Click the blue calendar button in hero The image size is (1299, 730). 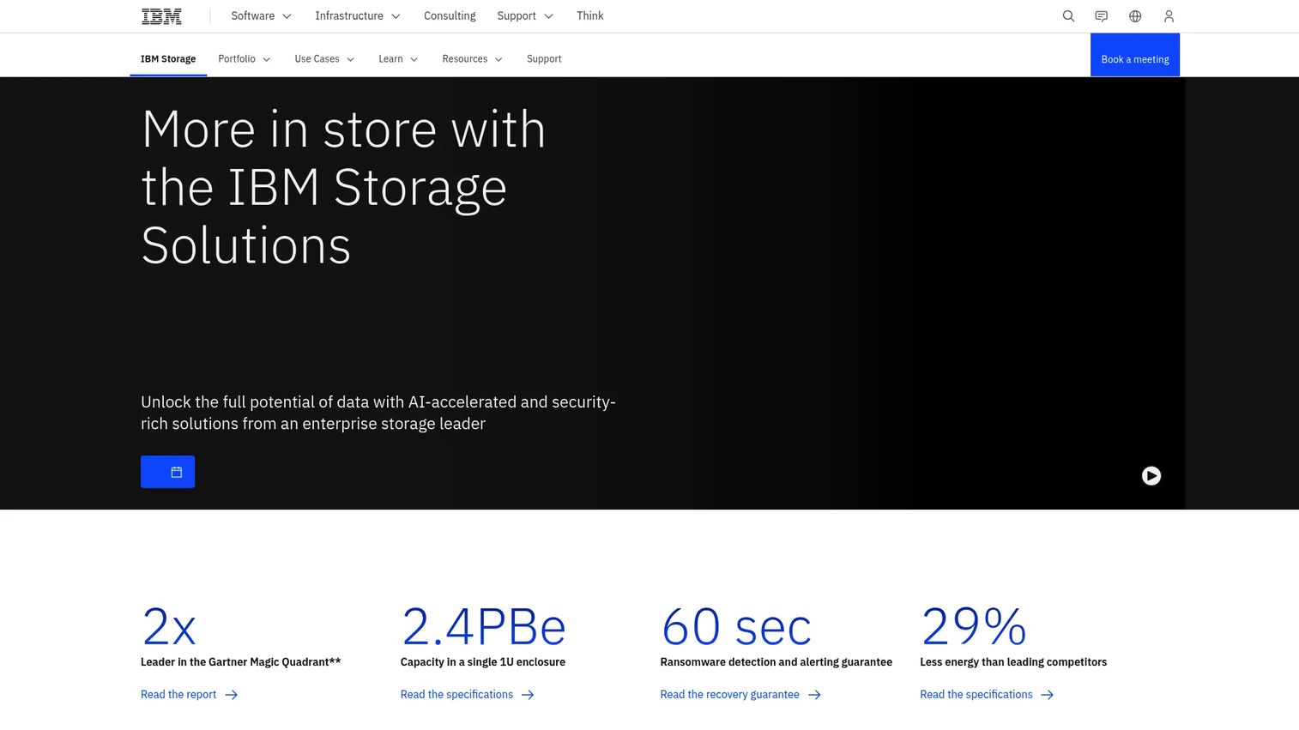click(x=167, y=472)
